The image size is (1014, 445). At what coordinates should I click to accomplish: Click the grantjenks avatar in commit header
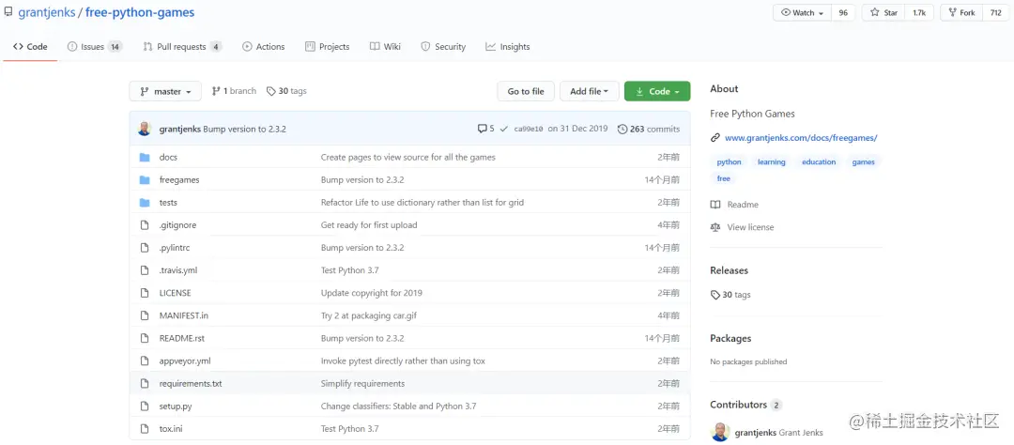145,129
